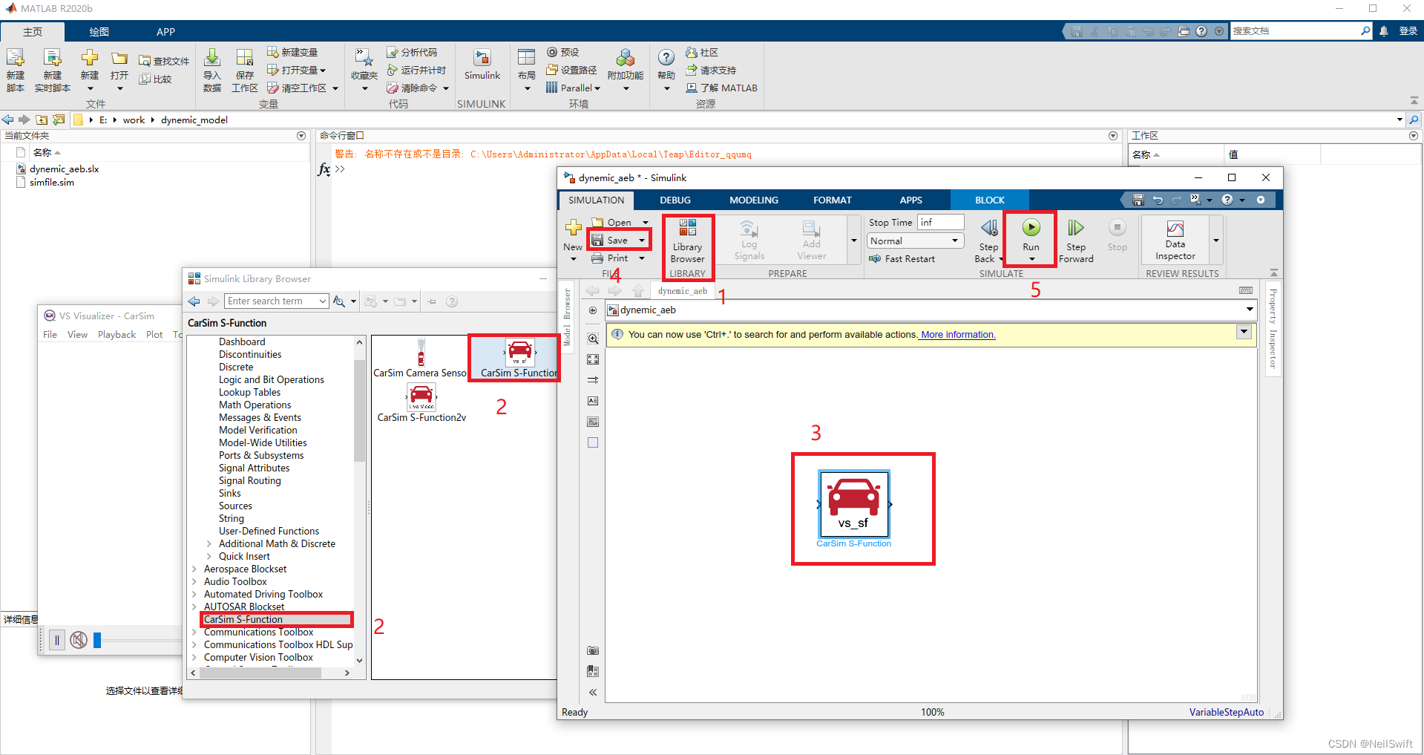Screen dimensions: 1424x755
Task: Switch to FORMAT tab in Simulink
Action: [x=833, y=200]
